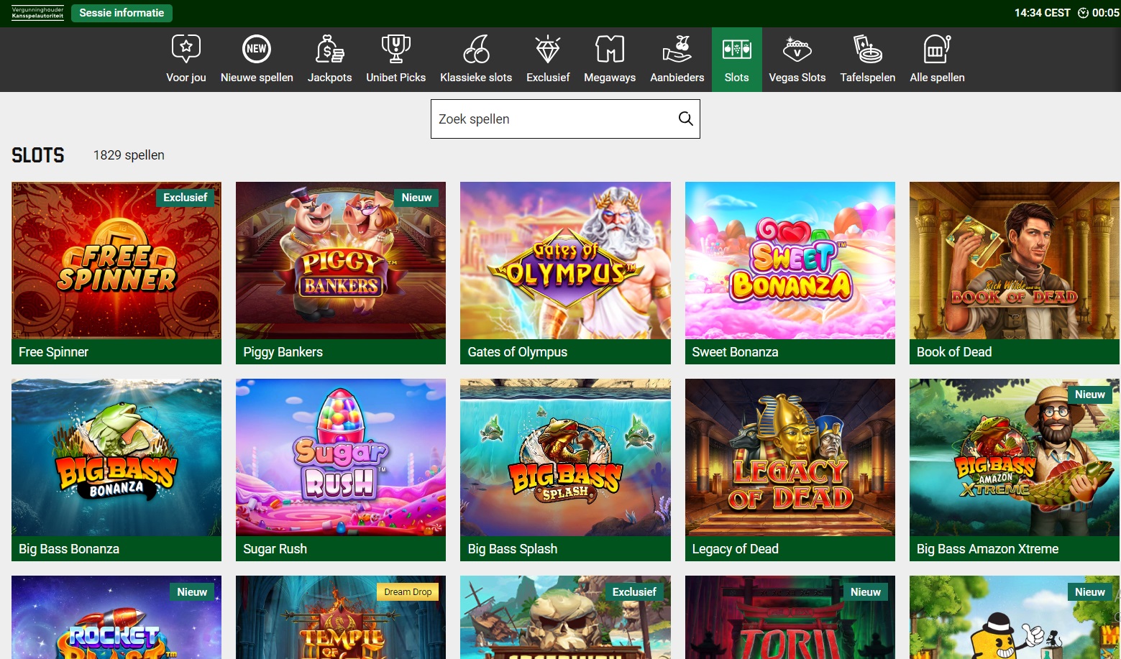This screenshot has height=659, width=1121.
Task: Open the Torii game thumbnail
Action: (x=790, y=617)
